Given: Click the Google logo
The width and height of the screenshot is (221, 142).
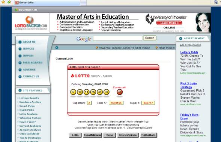Looking at the screenshot, I should pyautogui.click(x=84, y=39).
